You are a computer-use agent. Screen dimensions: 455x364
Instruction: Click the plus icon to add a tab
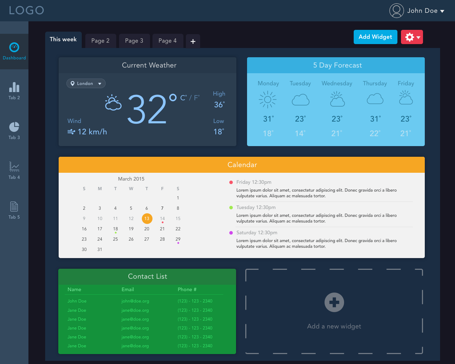pos(193,42)
